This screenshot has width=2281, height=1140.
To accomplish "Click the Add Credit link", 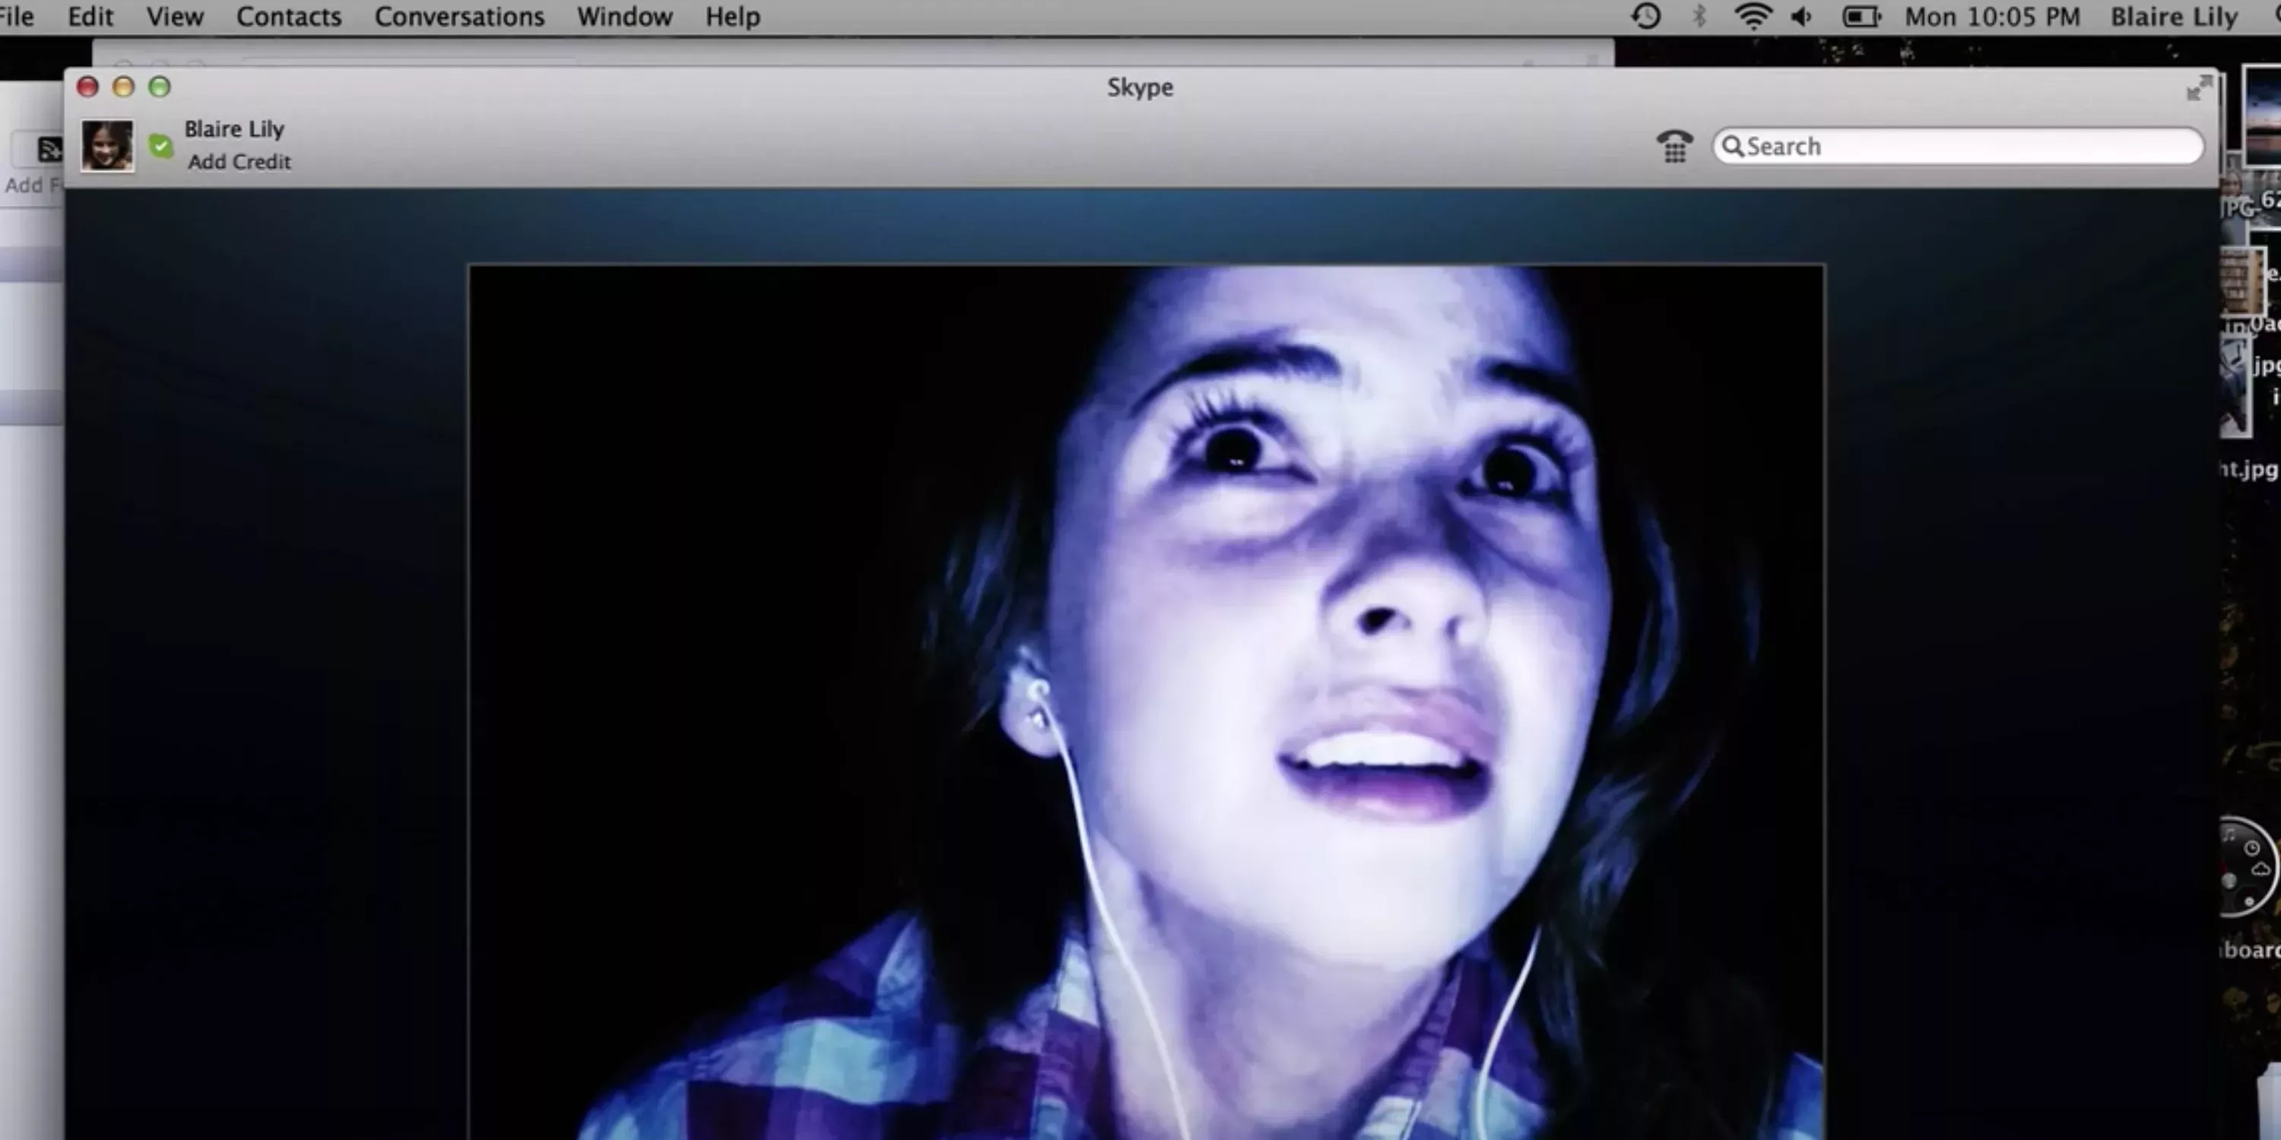I will pyautogui.click(x=239, y=162).
